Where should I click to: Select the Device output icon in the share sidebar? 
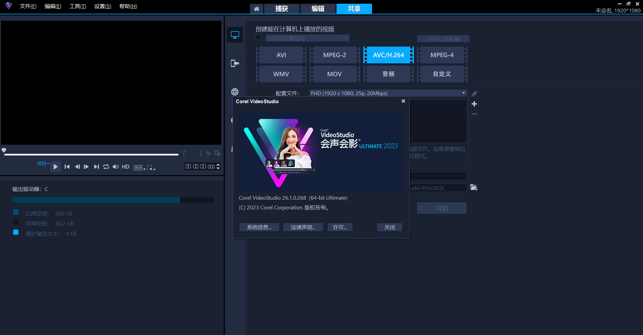(235, 63)
